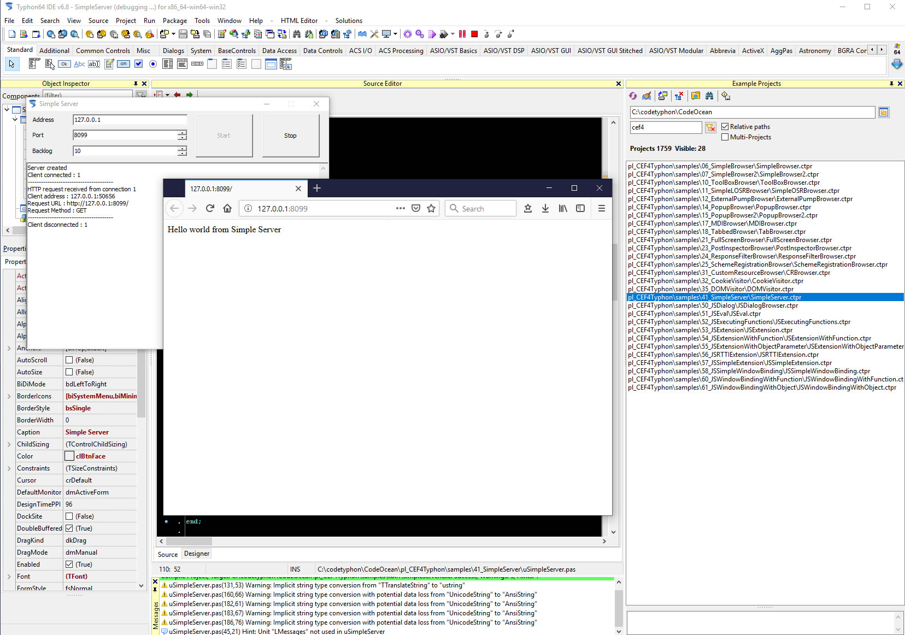Screen dimensions: 905x635
Task: Open the dropdown arrow next to run icon
Action: coord(452,34)
